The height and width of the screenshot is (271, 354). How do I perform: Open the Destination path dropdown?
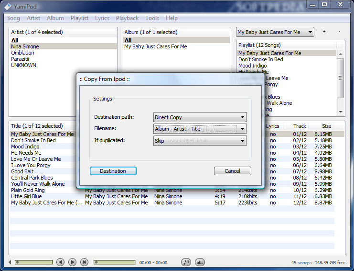200,117
